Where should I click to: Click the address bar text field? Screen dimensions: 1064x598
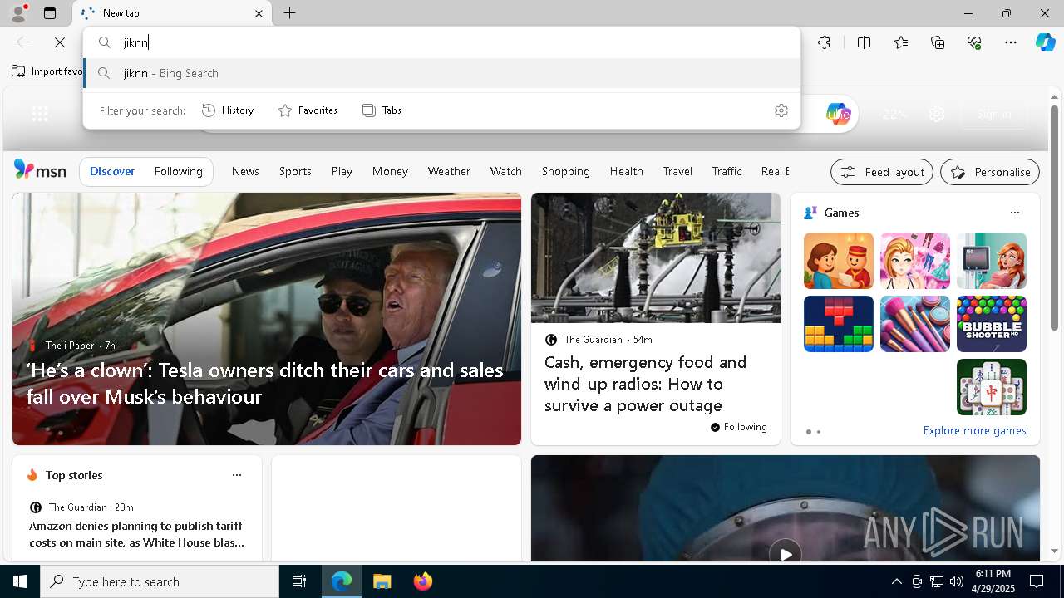[441, 42]
